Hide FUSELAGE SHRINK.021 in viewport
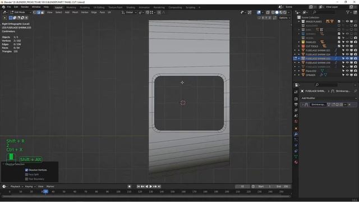Viewport: 359px width, 202px height. (x=347, y=50)
